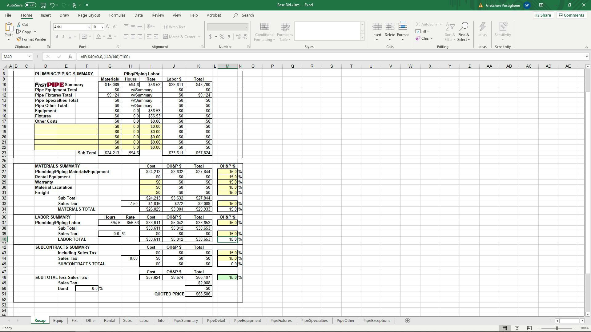Open the File menu
This screenshot has height=332, width=591.
tap(8, 15)
